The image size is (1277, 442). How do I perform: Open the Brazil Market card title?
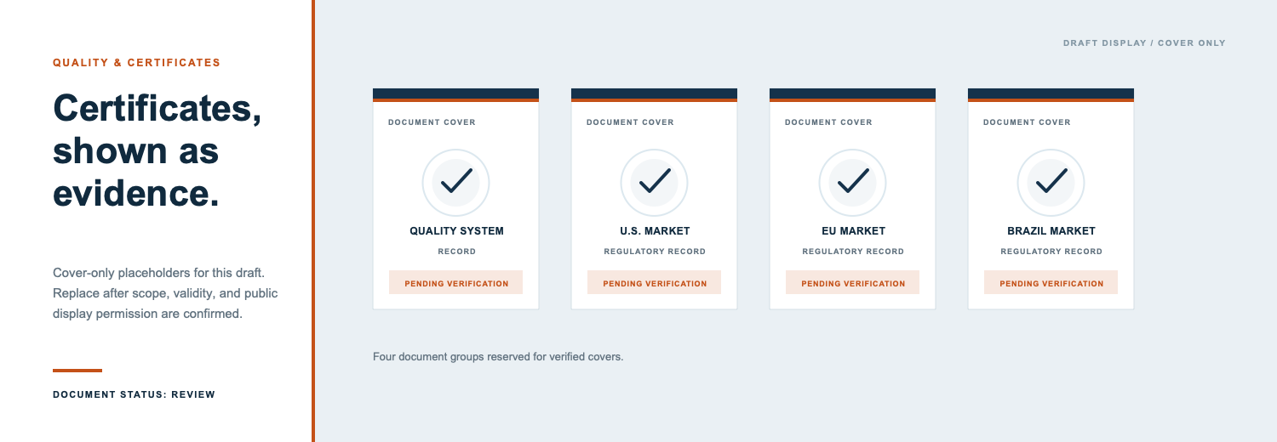click(x=1051, y=231)
